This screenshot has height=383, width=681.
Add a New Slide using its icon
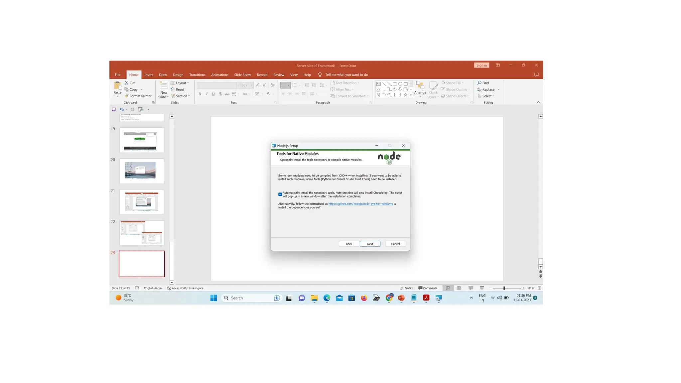[164, 85]
